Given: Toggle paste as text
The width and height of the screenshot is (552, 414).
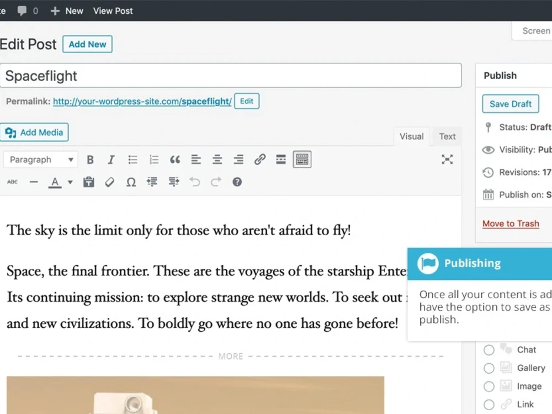Looking at the screenshot, I should click(x=89, y=182).
